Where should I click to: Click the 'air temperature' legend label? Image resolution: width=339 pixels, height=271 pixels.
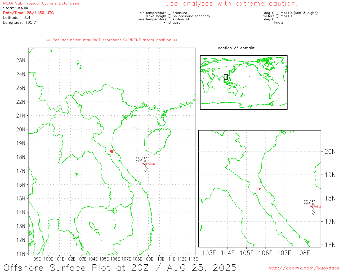tap(153, 13)
